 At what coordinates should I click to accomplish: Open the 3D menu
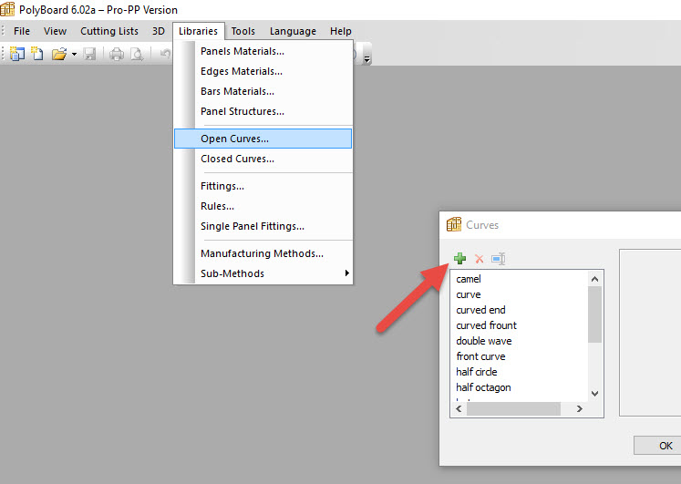[x=158, y=31]
